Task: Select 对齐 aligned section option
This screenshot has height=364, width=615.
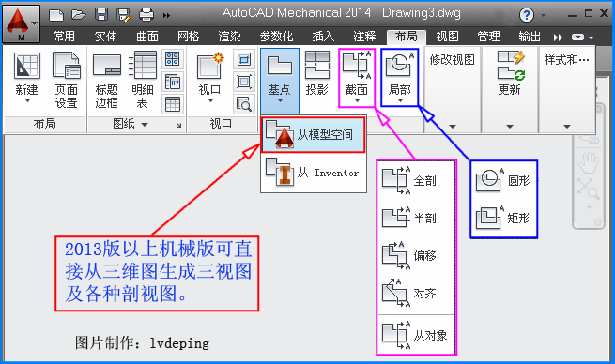Action: click(415, 293)
